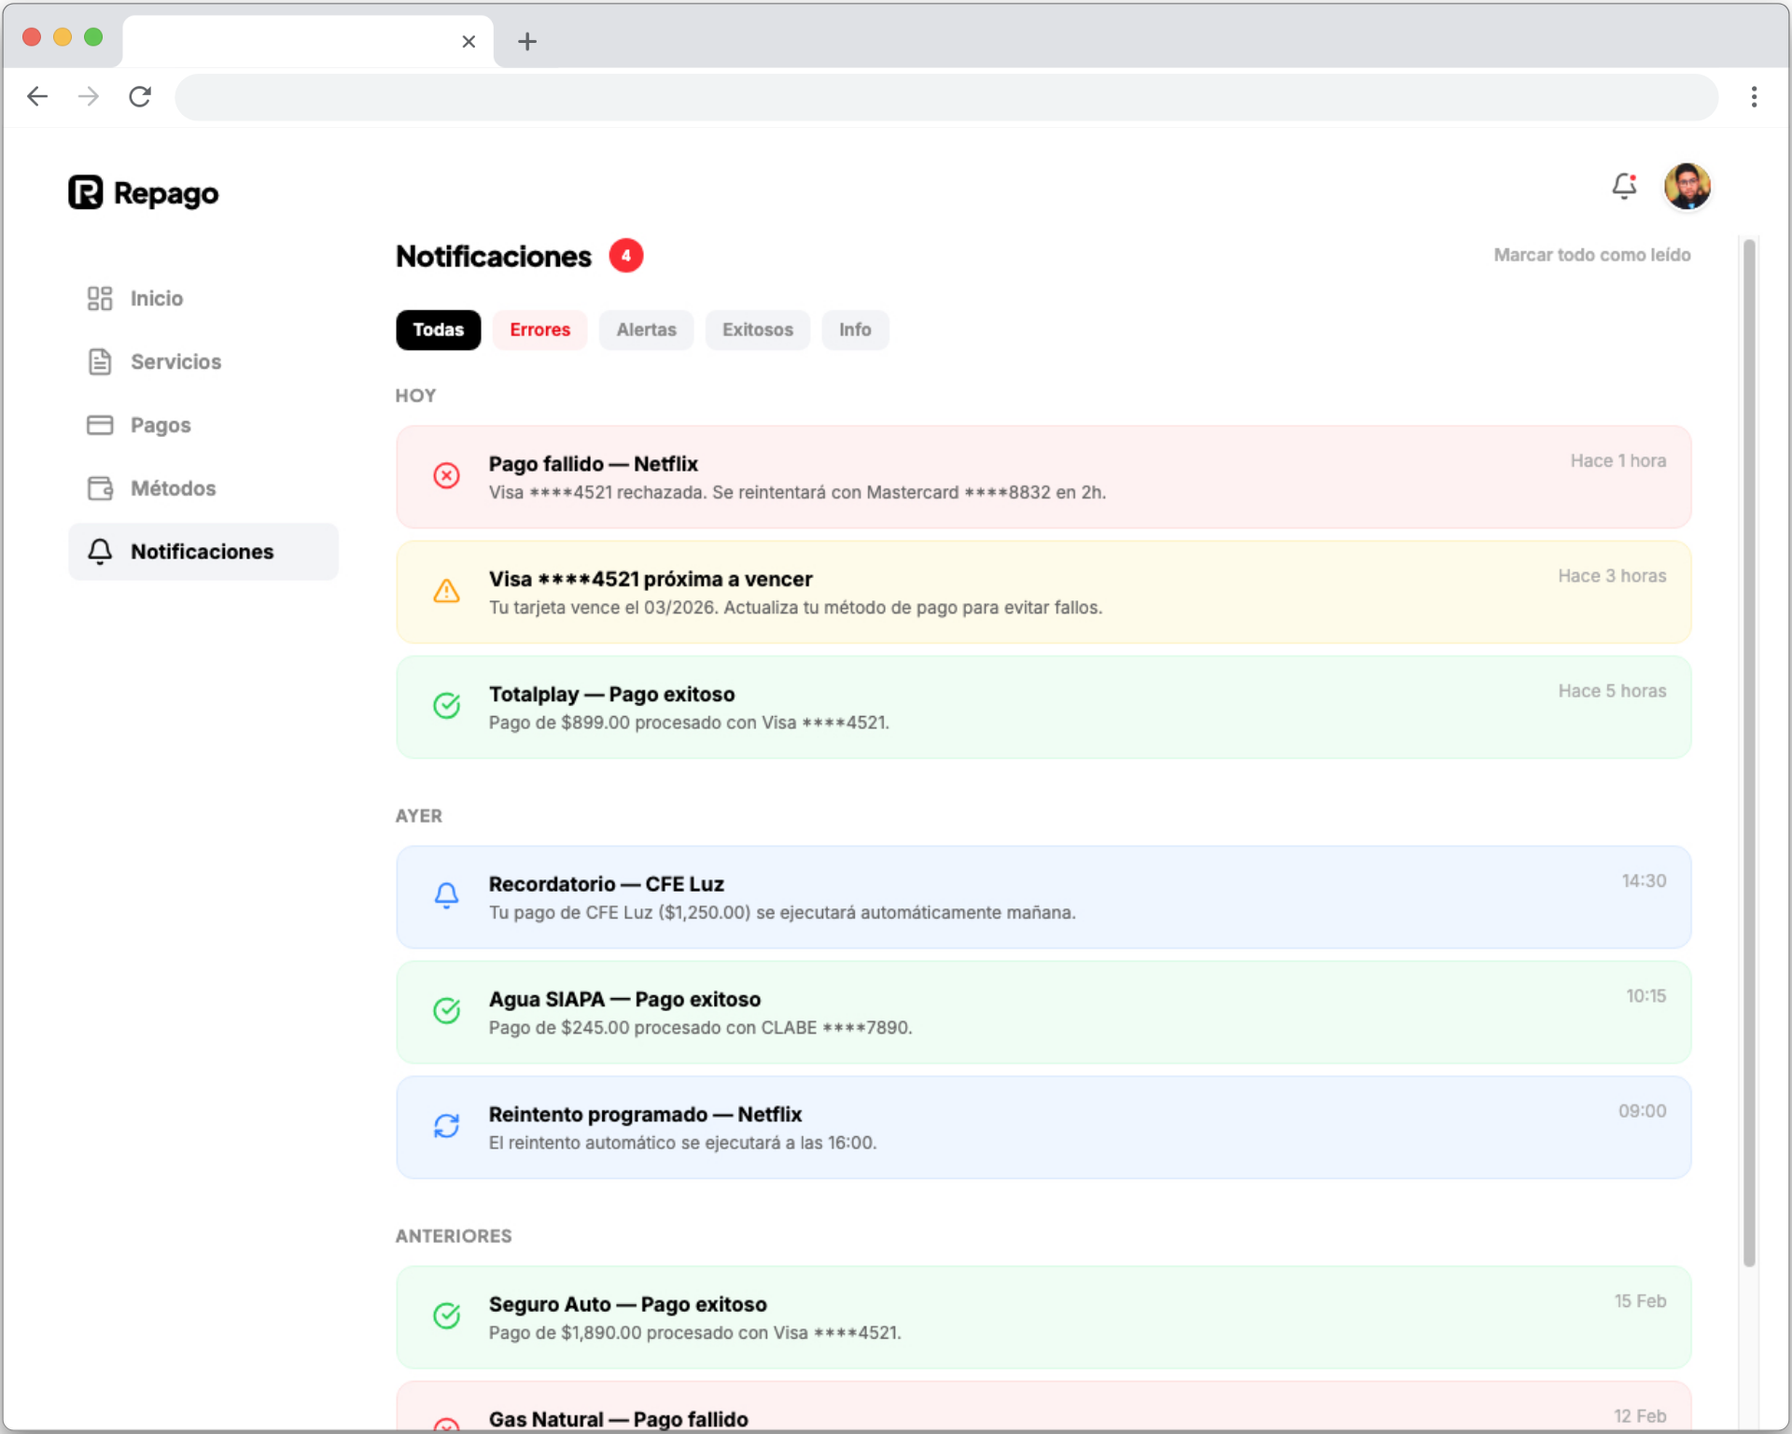Click the warning triangle icon on Visa expiry alert
This screenshot has width=1792, height=1434.
446,591
